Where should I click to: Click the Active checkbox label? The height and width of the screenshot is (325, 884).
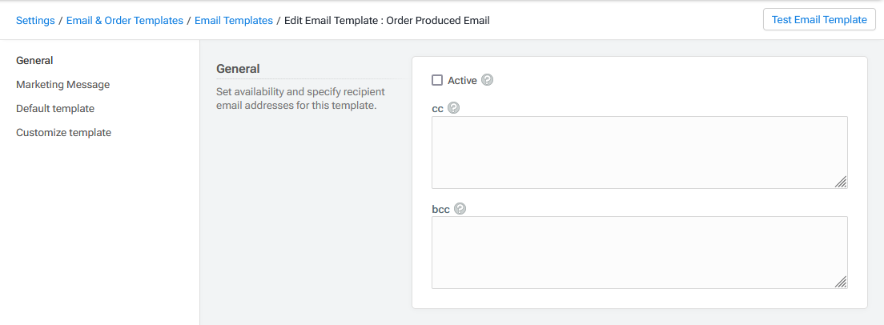click(462, 80)
